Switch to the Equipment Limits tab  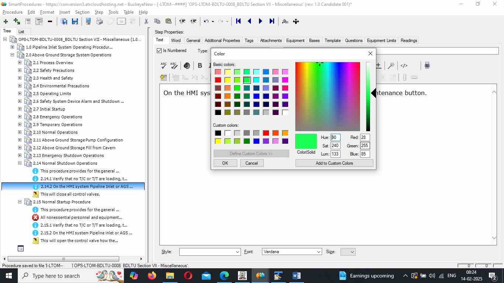382,41
